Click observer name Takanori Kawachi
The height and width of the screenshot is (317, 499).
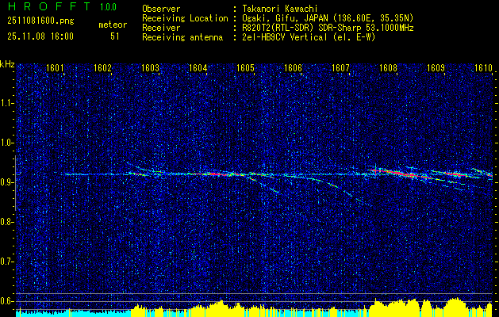[279, 9]
